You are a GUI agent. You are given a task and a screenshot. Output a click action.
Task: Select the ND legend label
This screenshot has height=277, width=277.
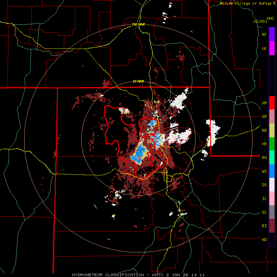click(x=264, y=240)
